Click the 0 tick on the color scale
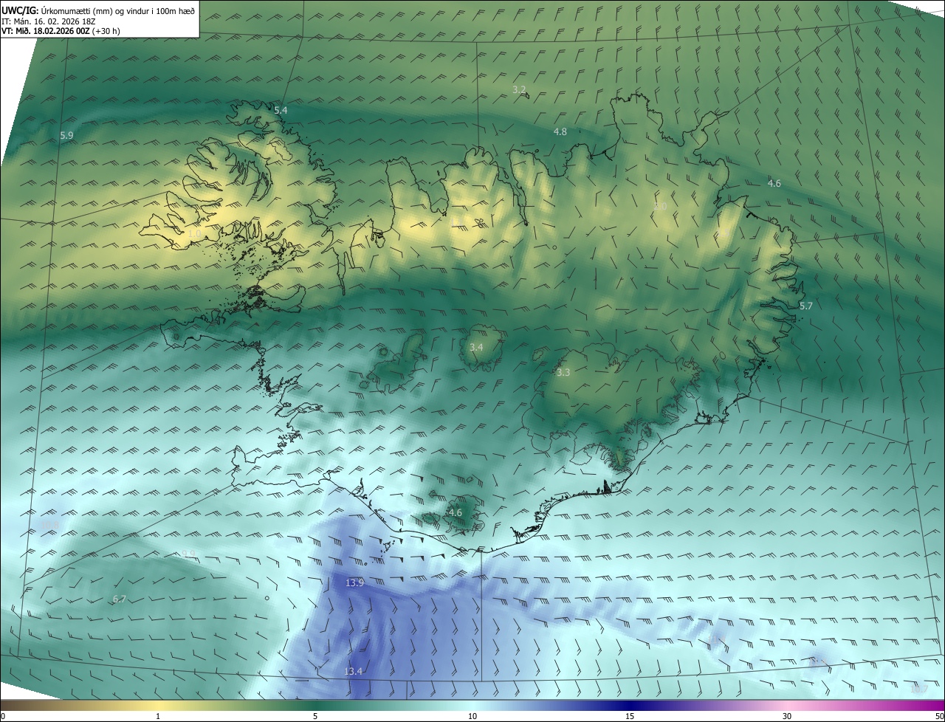 [x=3, y=717]
